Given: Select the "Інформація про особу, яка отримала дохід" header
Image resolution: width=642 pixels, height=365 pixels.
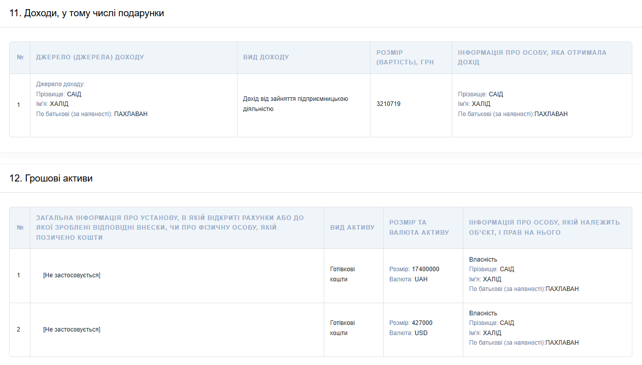Looking at the screenshot, I should [x=532, y=57].
